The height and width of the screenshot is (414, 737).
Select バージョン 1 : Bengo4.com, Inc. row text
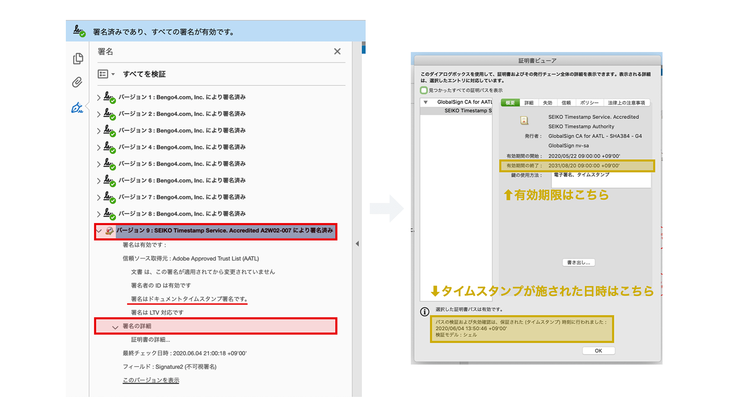coord(182,97)
